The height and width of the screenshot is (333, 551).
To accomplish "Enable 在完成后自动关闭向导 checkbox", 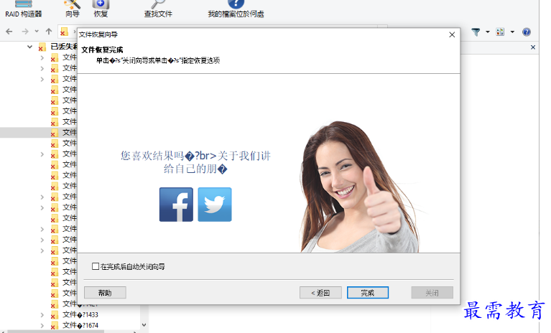I will pyautogui.click(x=96, y=266).
